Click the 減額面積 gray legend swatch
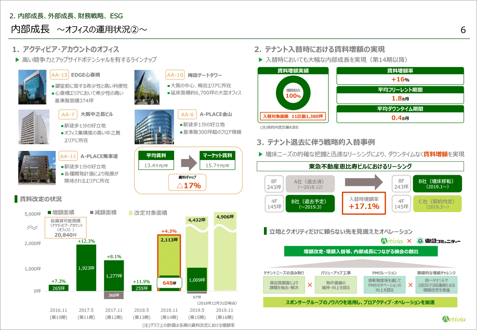Viewport: 477px width, 330px height. (x=91, y=213)
